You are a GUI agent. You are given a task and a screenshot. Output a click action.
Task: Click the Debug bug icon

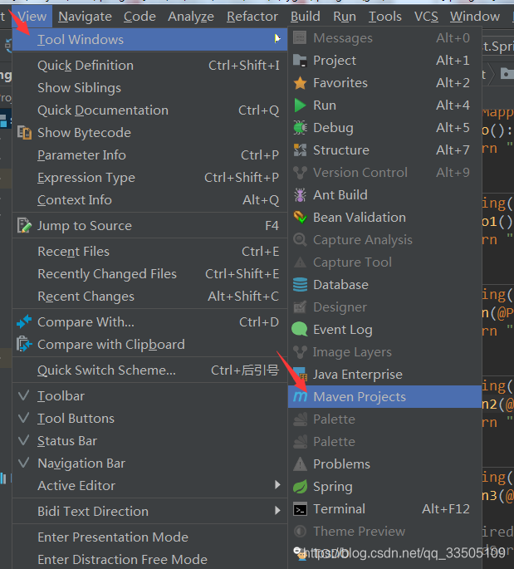300,128
